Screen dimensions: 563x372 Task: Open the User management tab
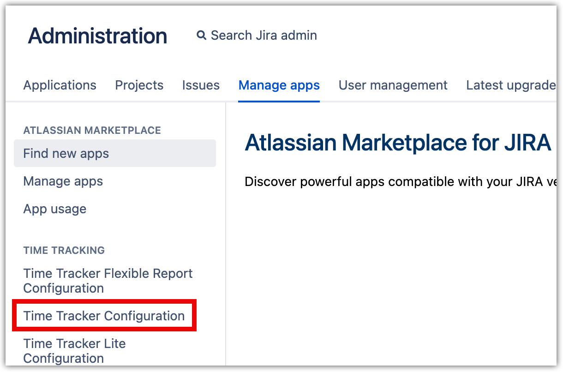(x=393, y=85)
